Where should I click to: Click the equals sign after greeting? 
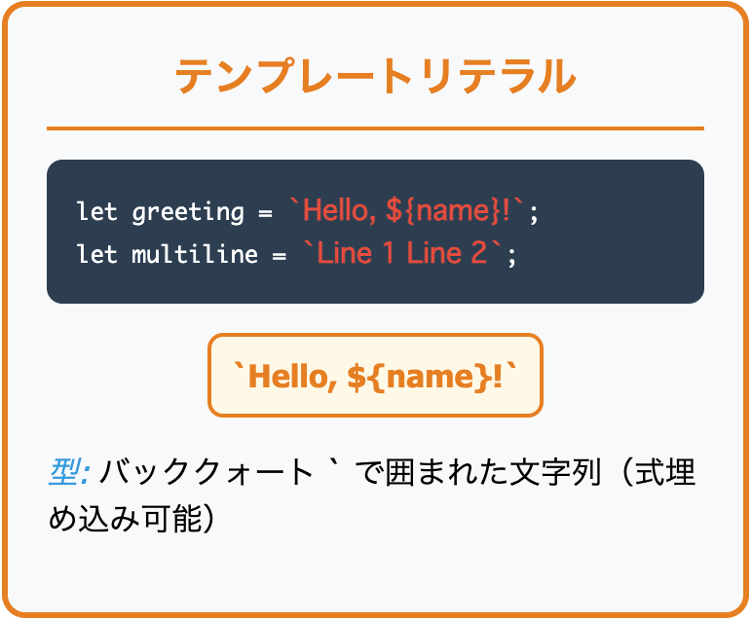tap(264, 211)
